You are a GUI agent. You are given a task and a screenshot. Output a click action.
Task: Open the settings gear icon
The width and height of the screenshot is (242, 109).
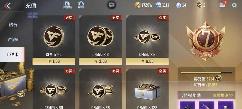pos(234,5)
